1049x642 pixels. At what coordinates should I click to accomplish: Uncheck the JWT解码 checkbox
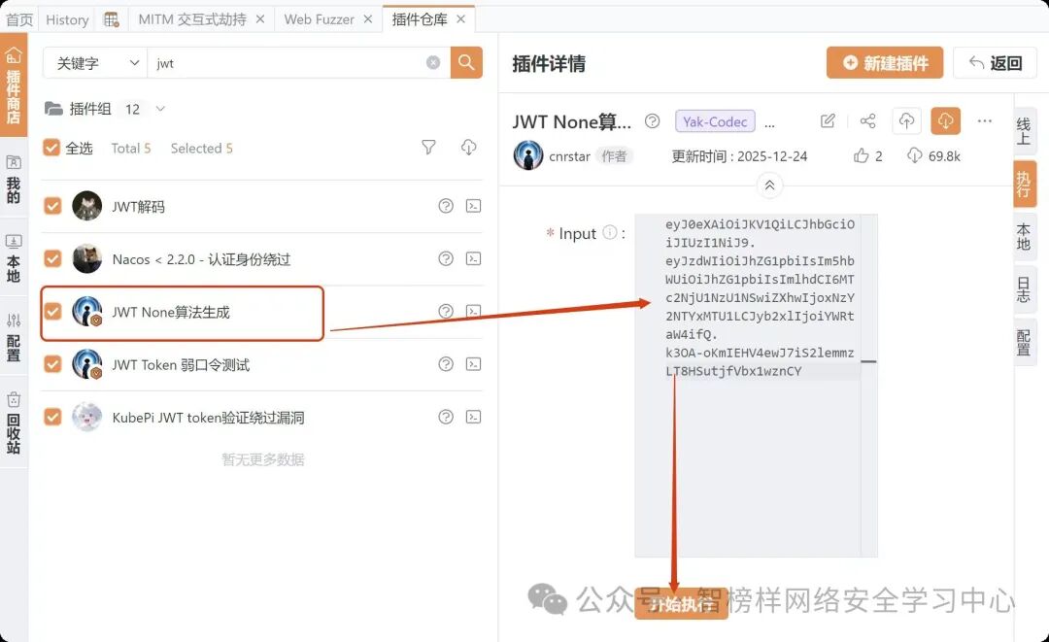[x=52, y=206]
